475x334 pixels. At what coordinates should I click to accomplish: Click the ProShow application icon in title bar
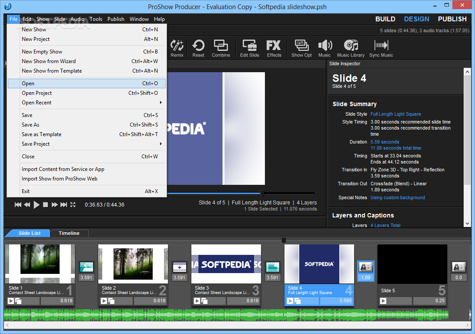(x=8, y=6)
